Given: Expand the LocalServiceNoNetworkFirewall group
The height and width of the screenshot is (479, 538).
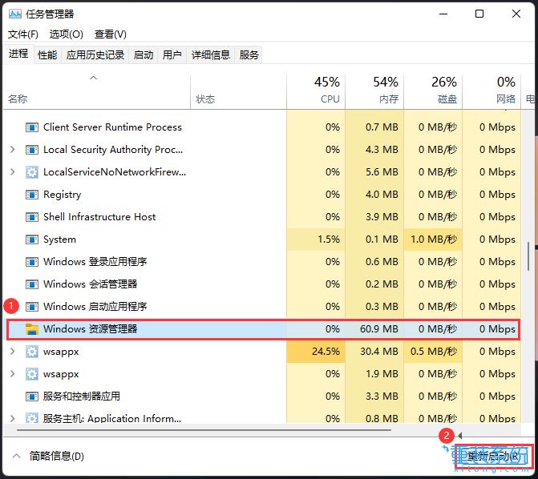Looking at the screenshot, I should [12, 172].
